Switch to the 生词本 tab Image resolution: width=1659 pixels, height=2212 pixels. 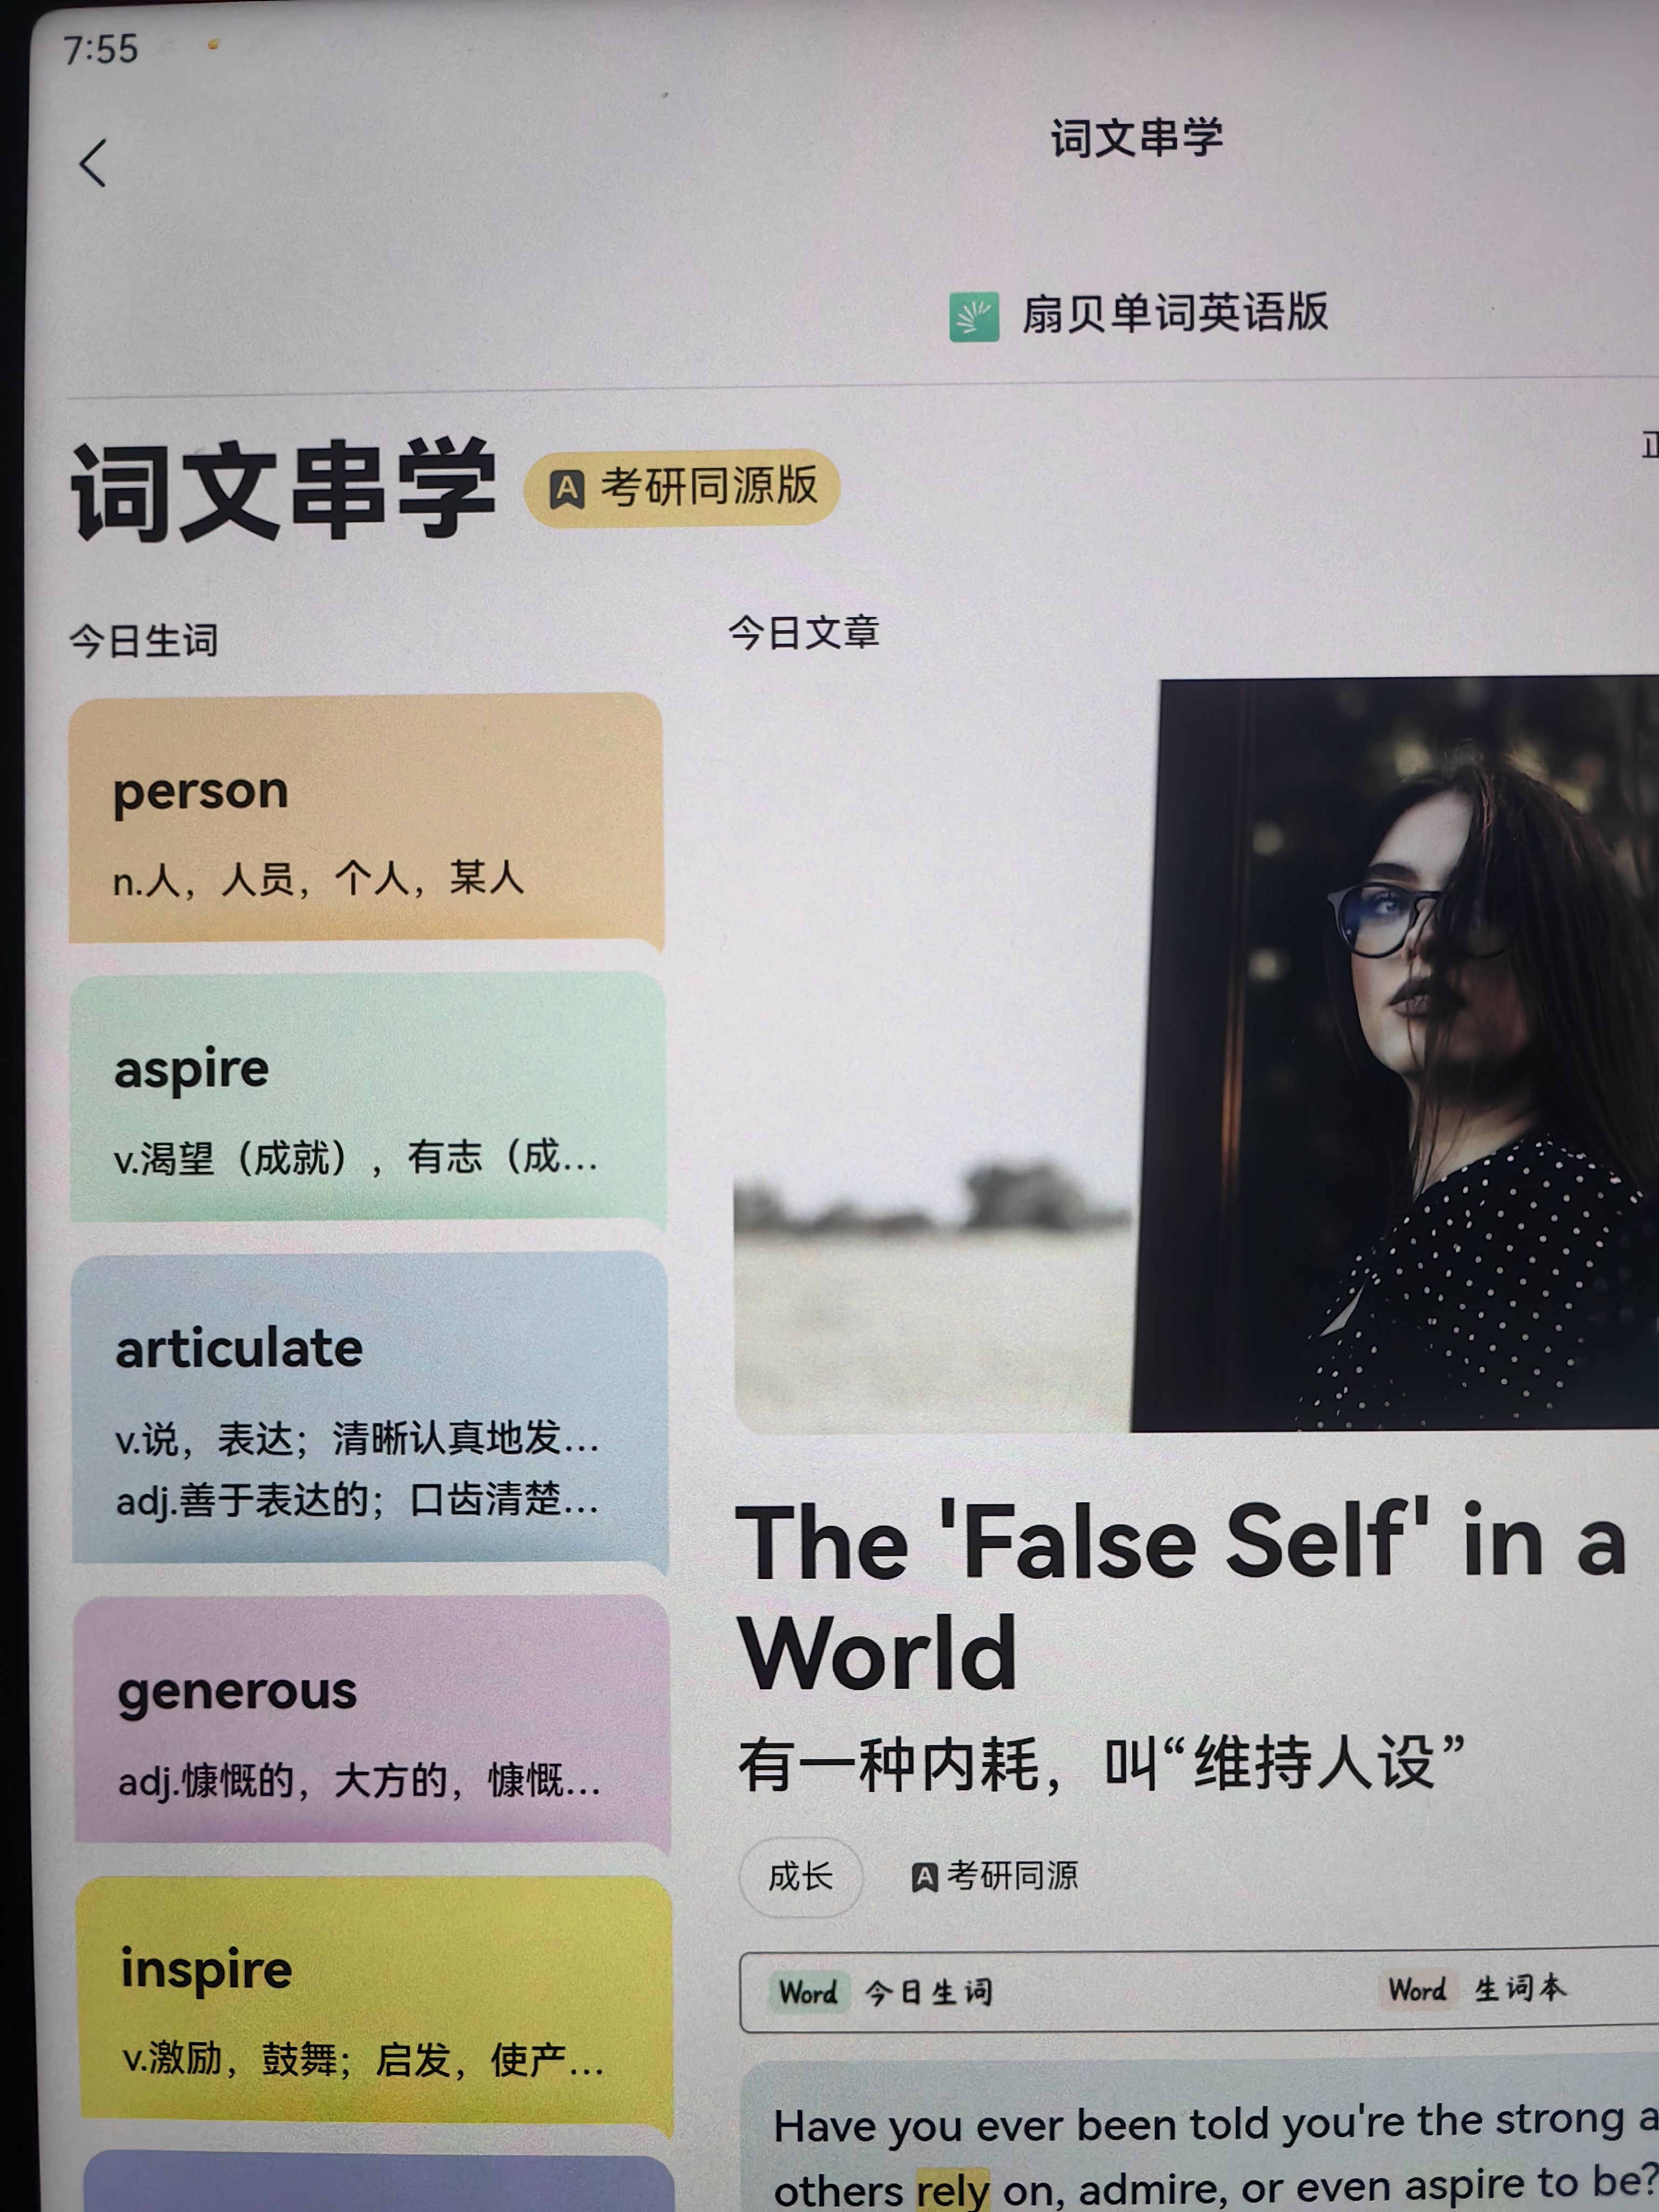pyautogui.click(x=1474, y=1989)
